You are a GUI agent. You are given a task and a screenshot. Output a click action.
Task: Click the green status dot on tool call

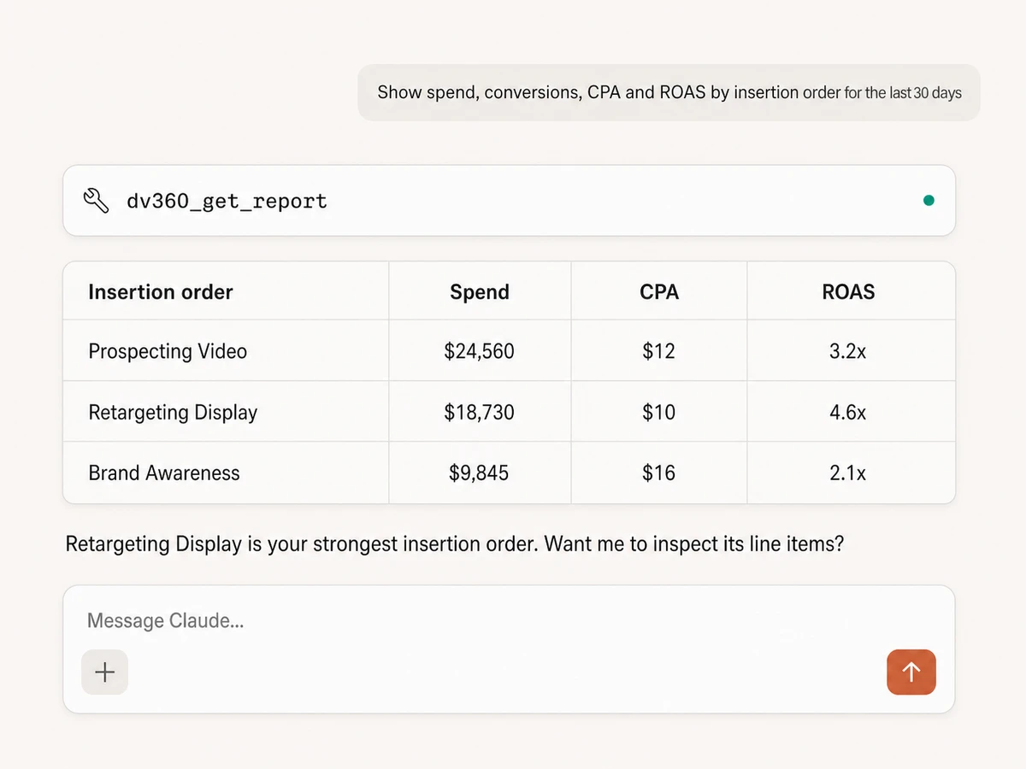pyautogui.click(x=929, y=201)
